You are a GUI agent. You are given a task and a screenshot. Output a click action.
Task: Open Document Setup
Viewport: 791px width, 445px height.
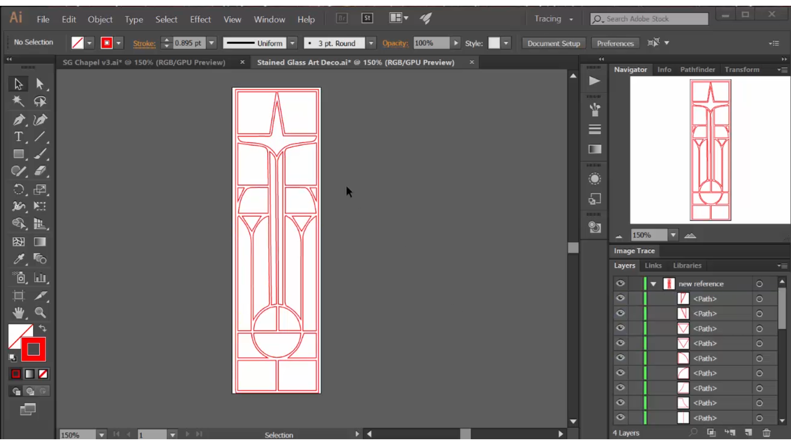click(553, 43)
